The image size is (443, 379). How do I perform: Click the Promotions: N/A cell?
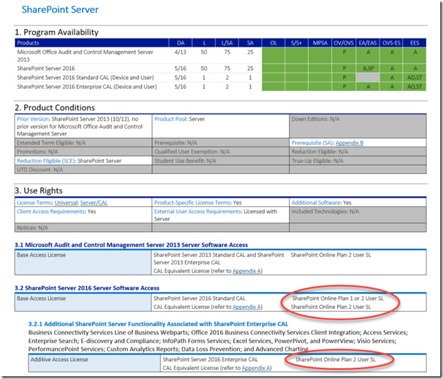click(x=83, y=151)
